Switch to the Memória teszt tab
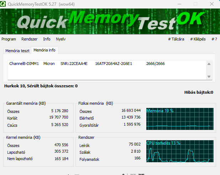The image size is (220, 175). 17,51
